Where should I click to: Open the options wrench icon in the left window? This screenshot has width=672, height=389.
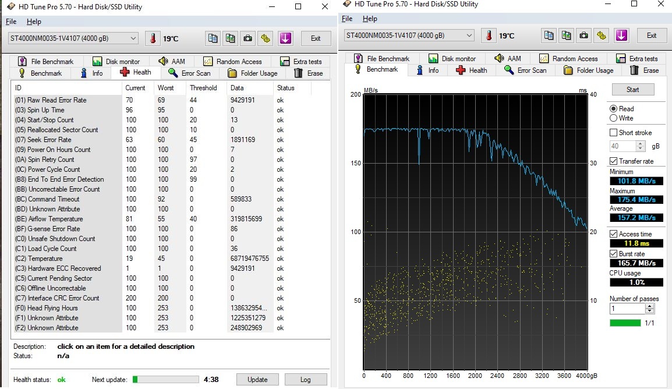coord(266,38)
